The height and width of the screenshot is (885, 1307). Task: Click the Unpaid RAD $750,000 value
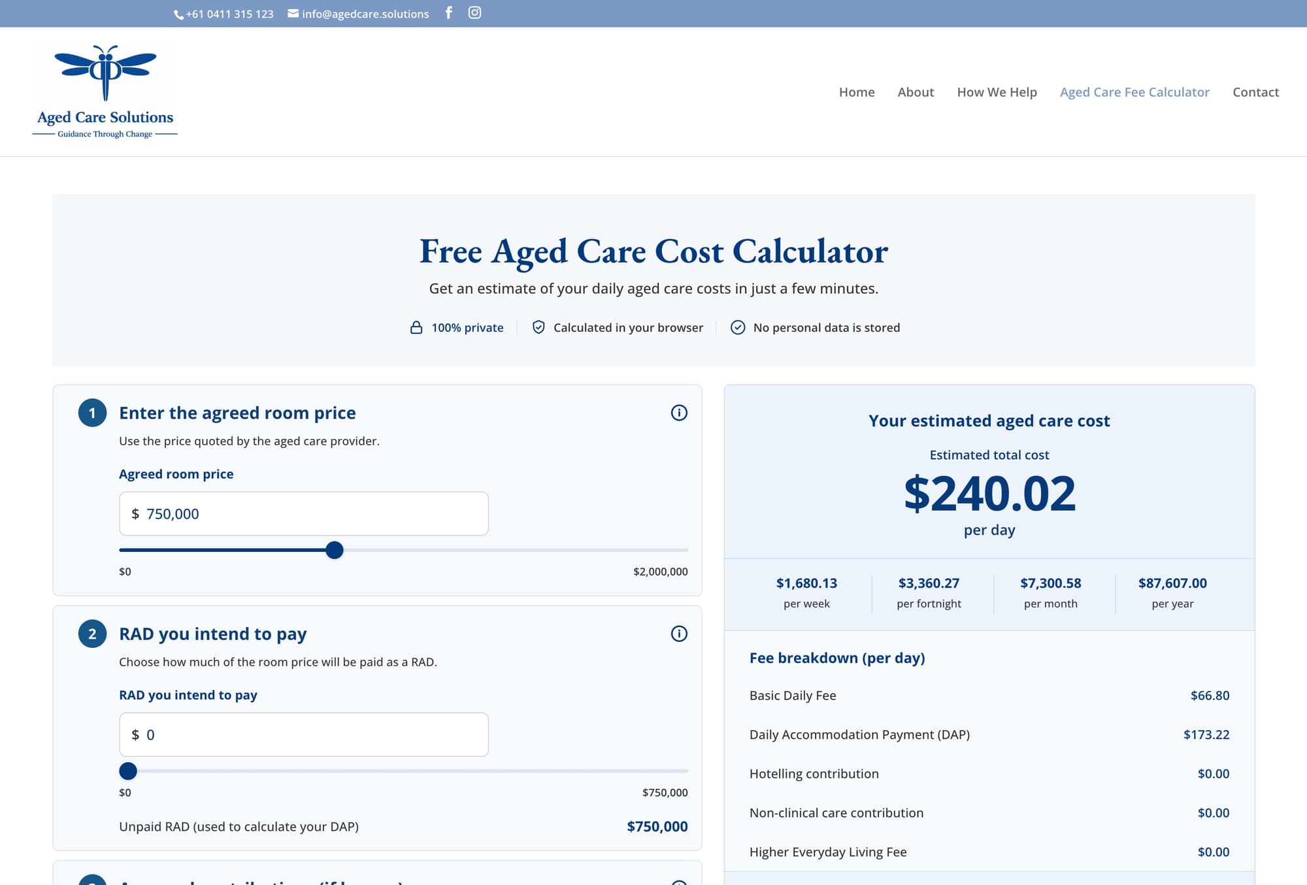(x=657, y=827)
